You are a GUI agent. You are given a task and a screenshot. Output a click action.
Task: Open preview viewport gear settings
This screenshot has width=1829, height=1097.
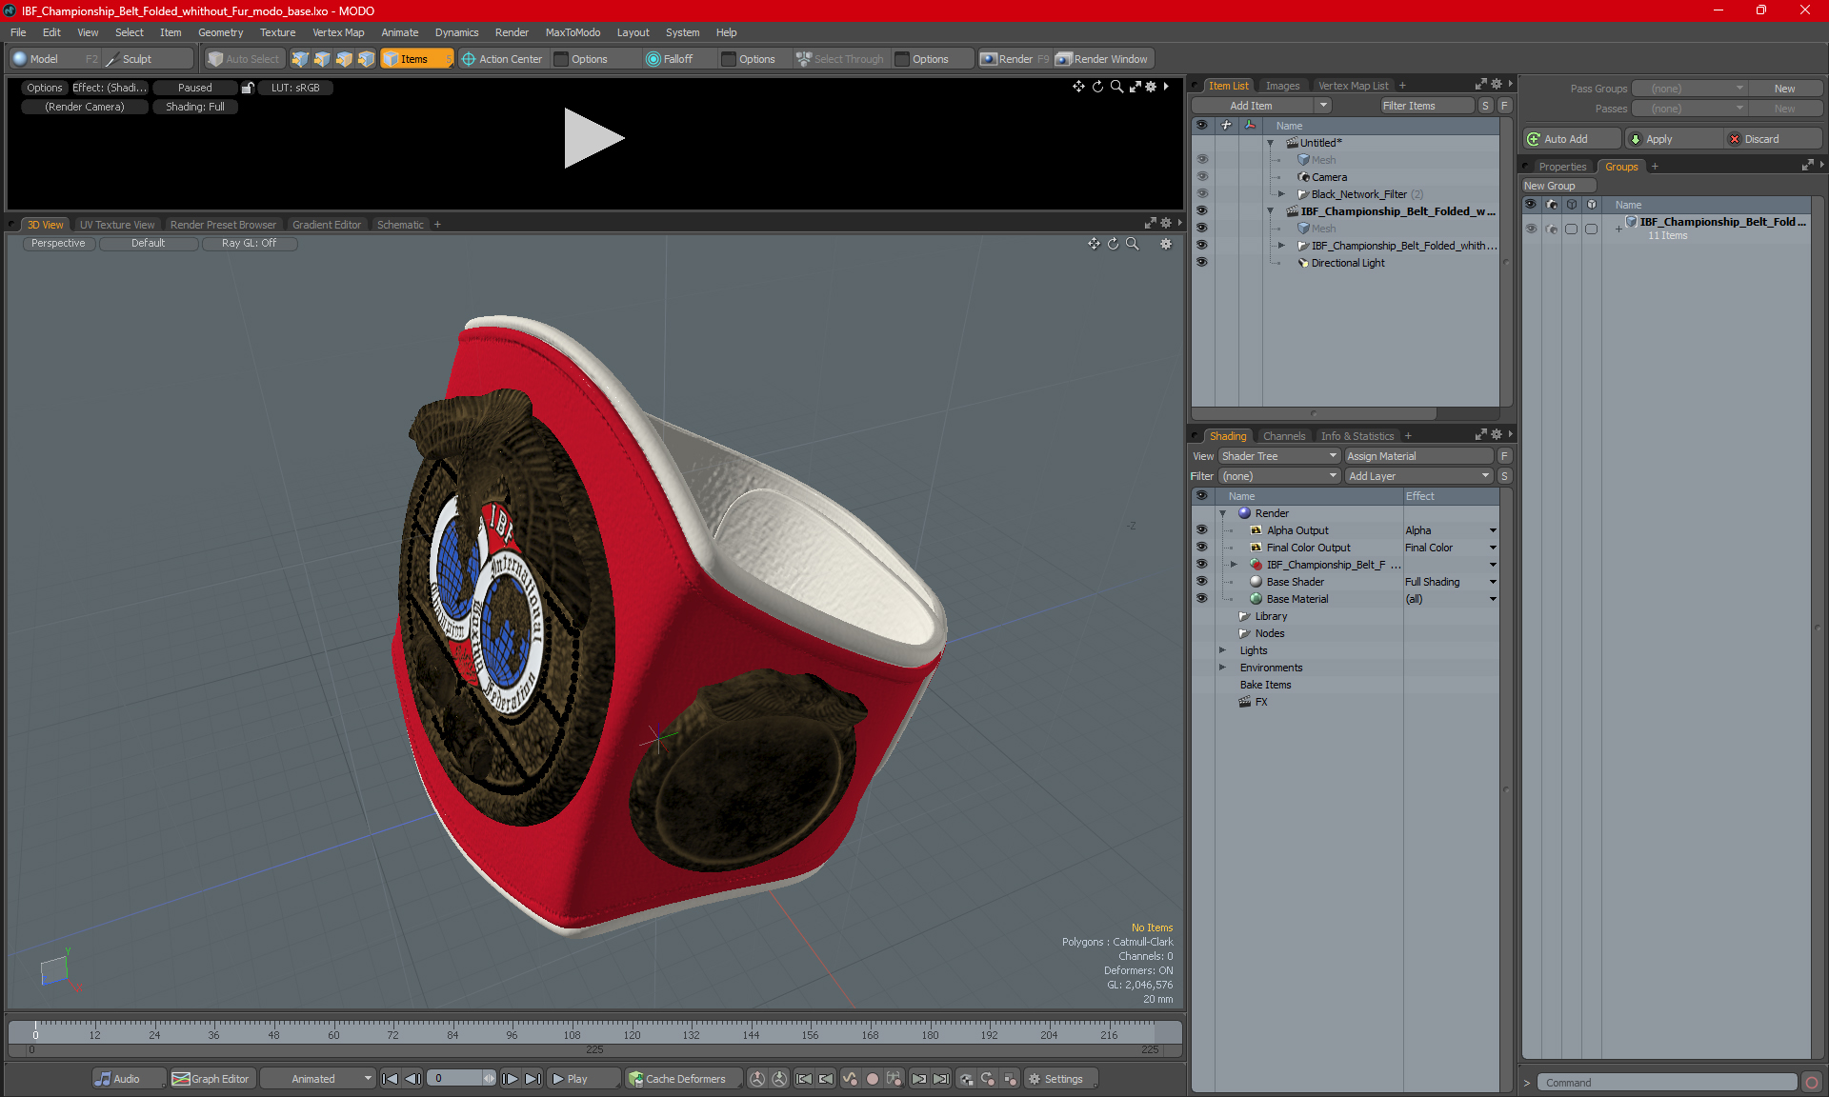click(1151, 87)
